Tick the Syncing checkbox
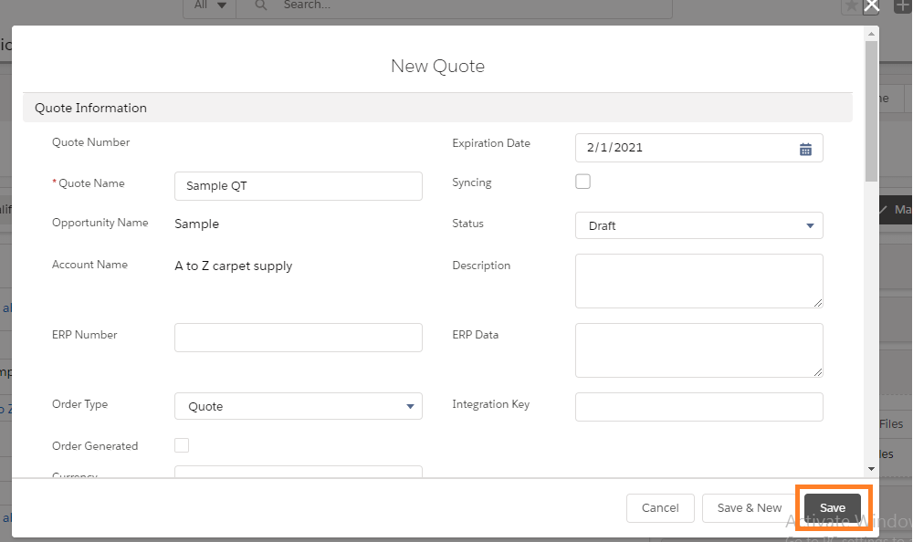The image size is (913, 542). (582, 182)
